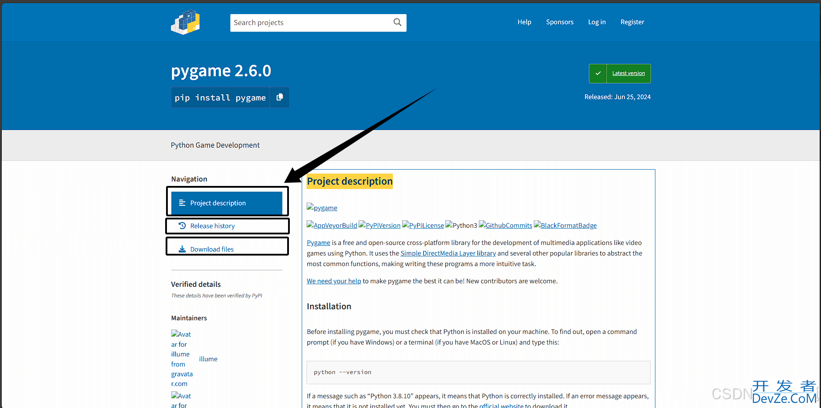
Task: Select the Project description tab
Action: point(227,203)
